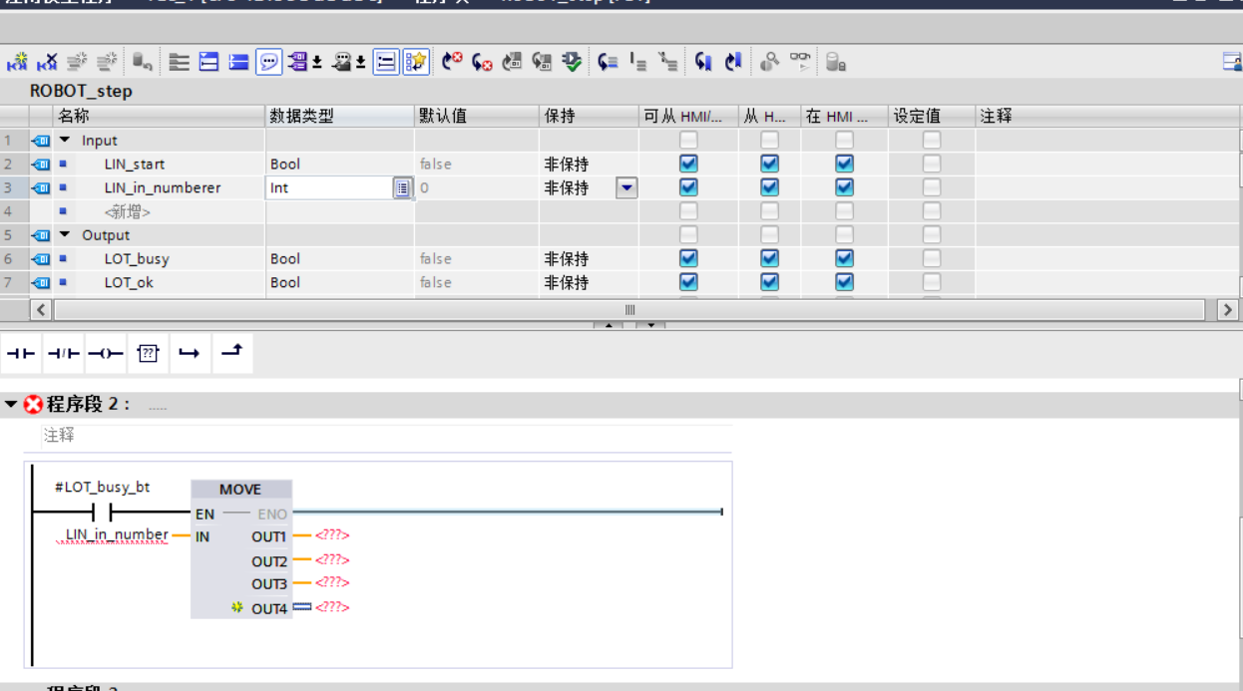
Task: Enable setpoint checkbox for LIN_in_numberer
Action: coord(931,187)
